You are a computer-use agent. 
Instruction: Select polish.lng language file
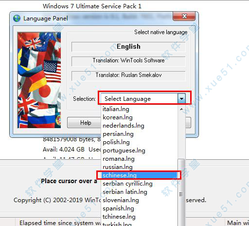tap(140, 142)
